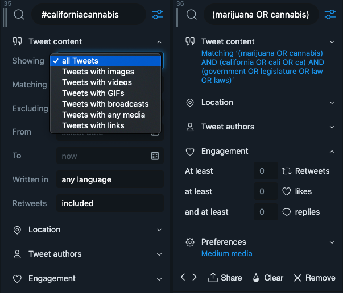The width and height of the screenshot is (343, 293).
Task: Click the search icon in marijuana column
Action: pos(191,14)
